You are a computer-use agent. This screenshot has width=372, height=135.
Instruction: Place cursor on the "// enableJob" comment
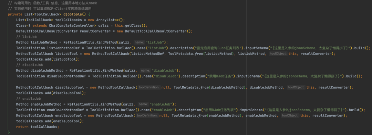(29, 99)
